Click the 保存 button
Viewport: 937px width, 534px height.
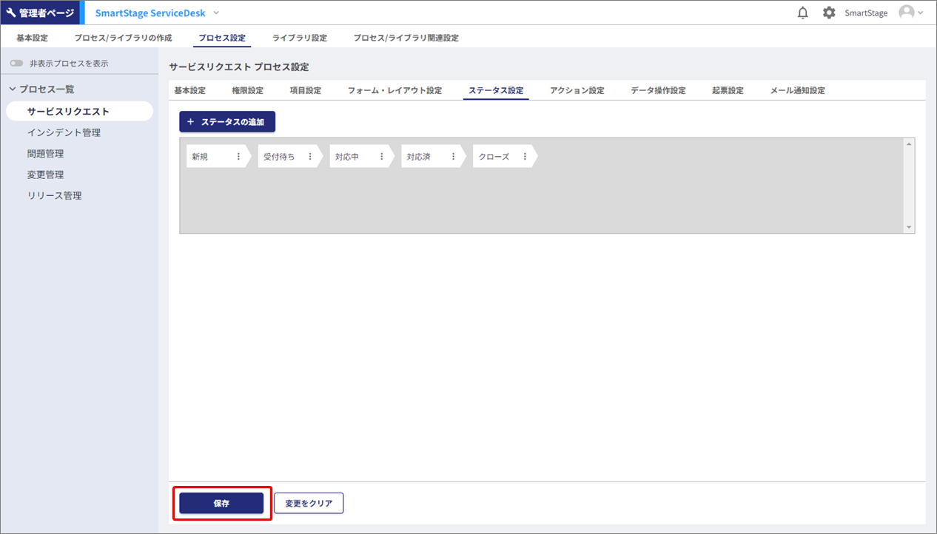[x=221, y=503]
